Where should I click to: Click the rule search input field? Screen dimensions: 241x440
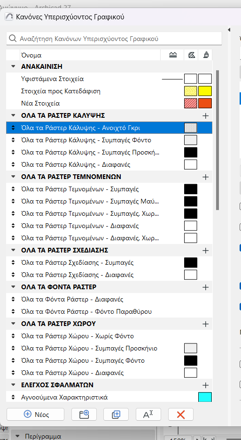(114, 39)
